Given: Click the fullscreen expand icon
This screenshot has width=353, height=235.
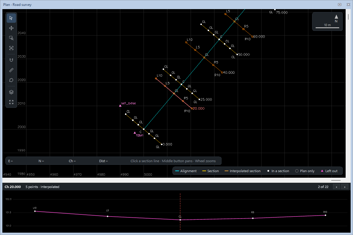Looking at the screenshot, I should pyautogui.click(x=11, y=102).
